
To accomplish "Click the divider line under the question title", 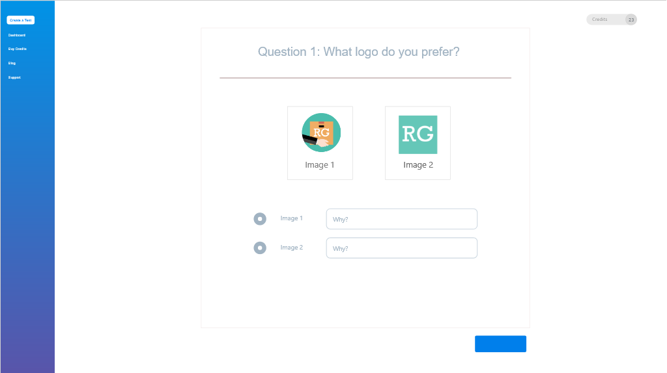I will (365, 78).
